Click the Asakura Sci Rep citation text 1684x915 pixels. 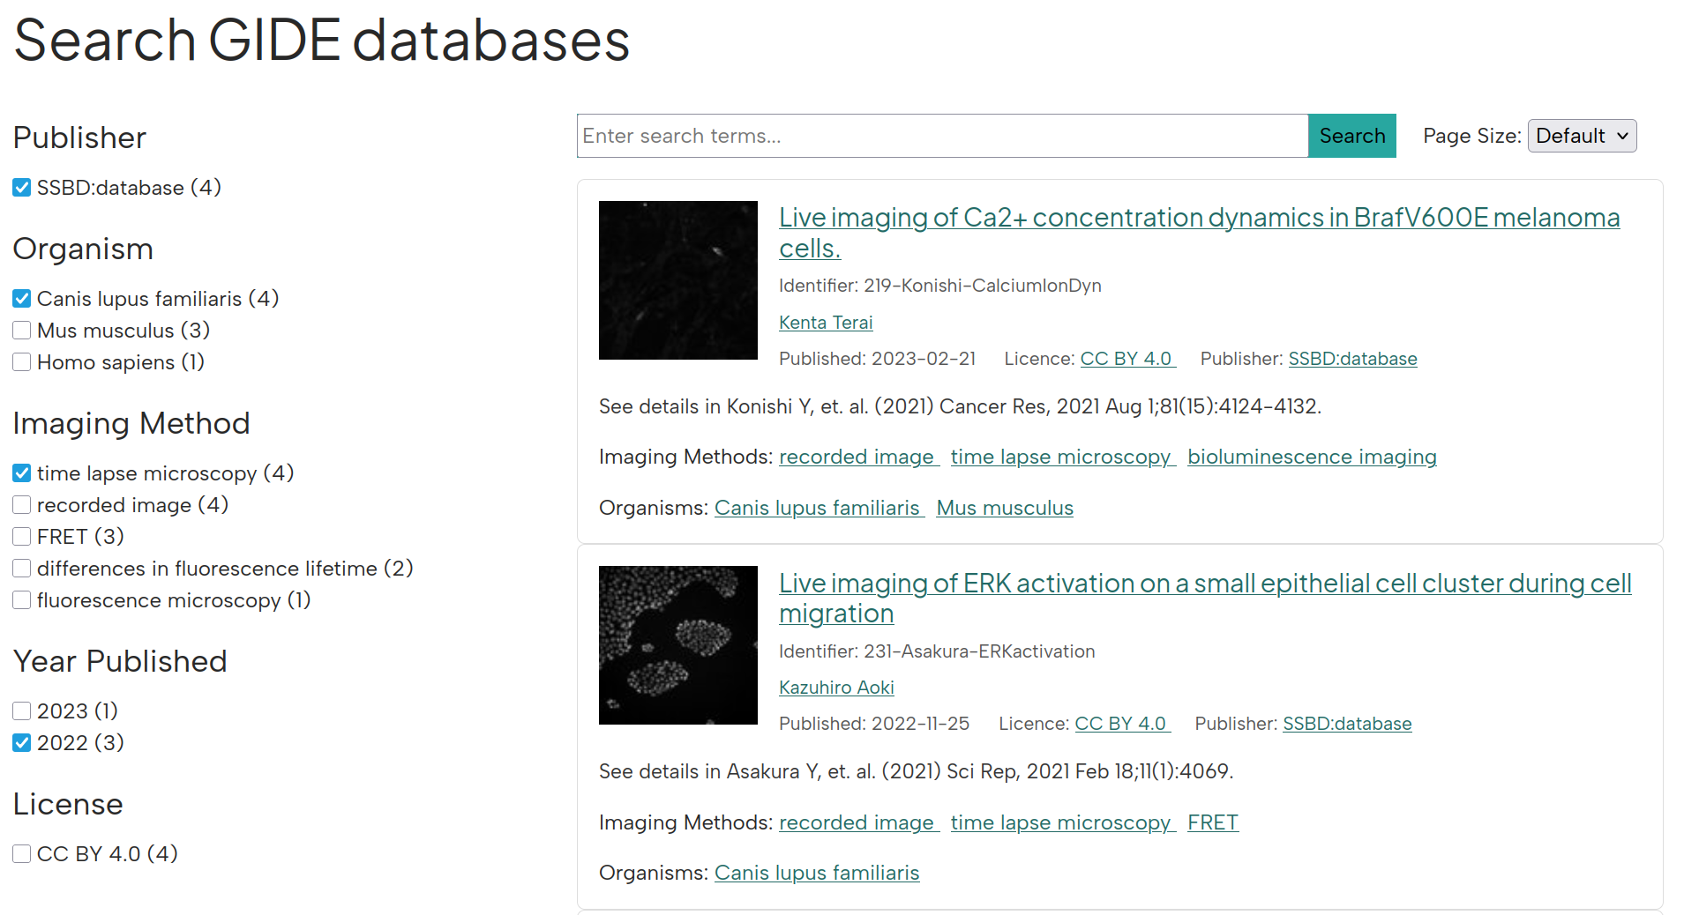click(x=916, y=771)
